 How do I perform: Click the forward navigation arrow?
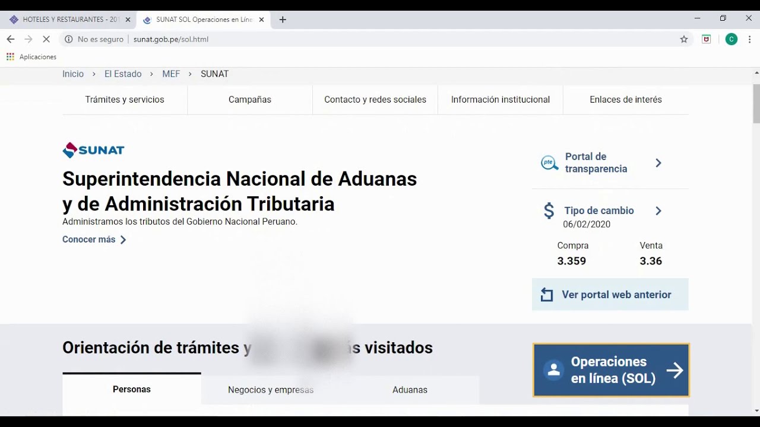28,39
